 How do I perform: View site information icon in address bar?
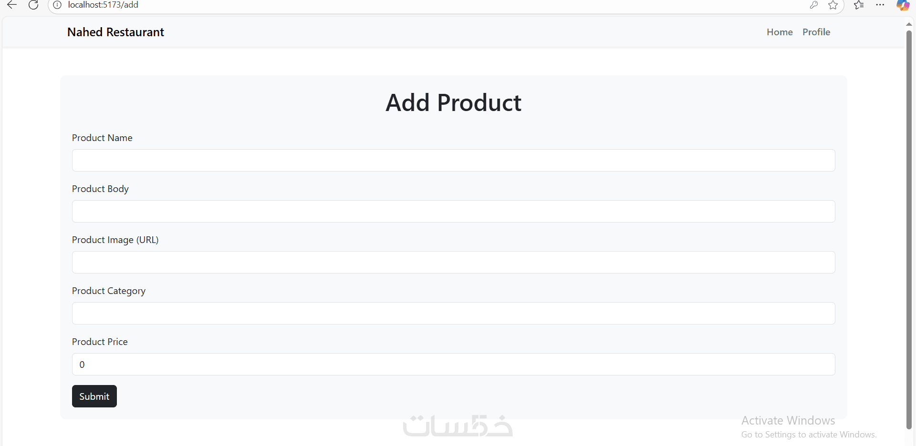[x=57, y=5]
